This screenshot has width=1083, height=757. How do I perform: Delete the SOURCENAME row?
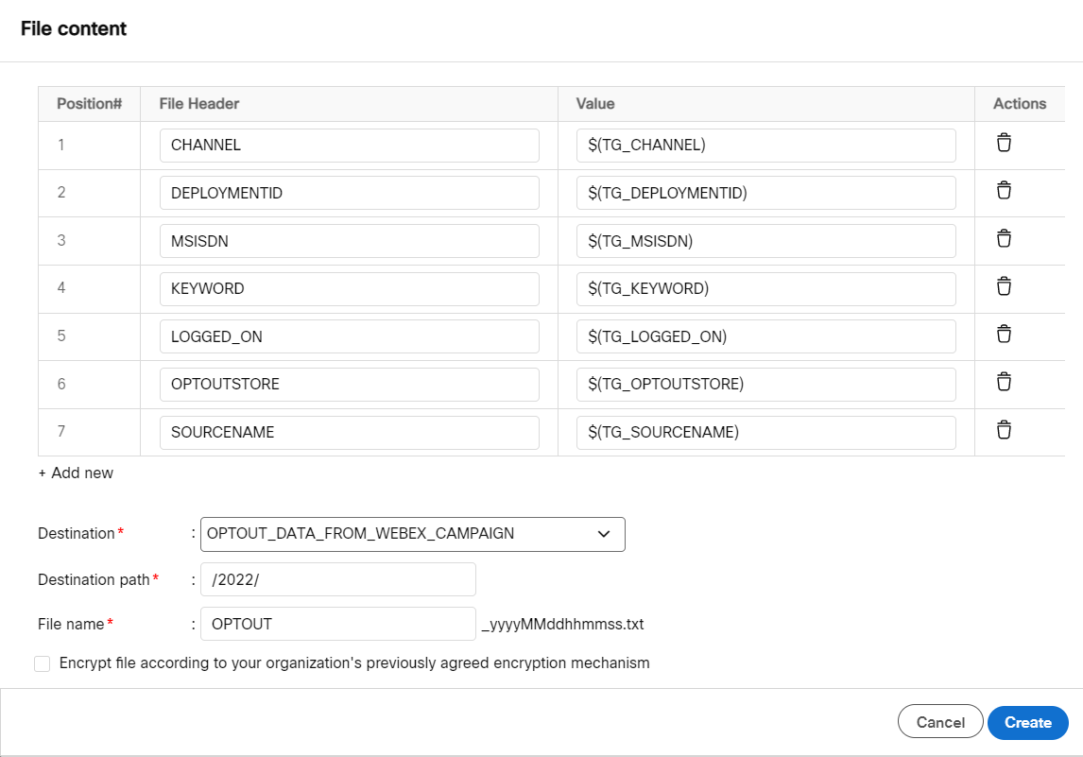pyautogui.click(x=1003, y=430)
